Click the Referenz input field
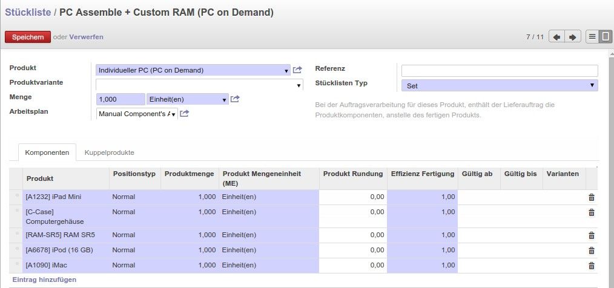Screen dimensions: 614x288 tap(500, 70)
